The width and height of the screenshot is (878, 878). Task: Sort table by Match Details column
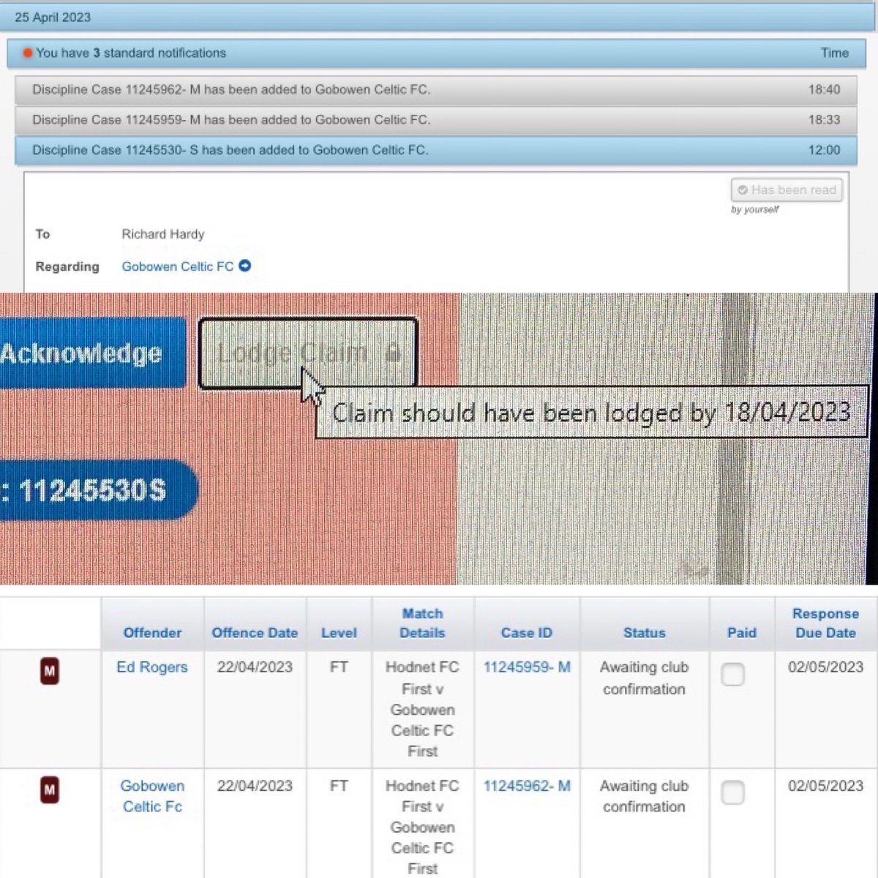point(422,623)
